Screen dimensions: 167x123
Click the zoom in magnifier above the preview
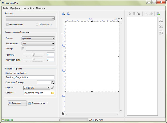64,14
